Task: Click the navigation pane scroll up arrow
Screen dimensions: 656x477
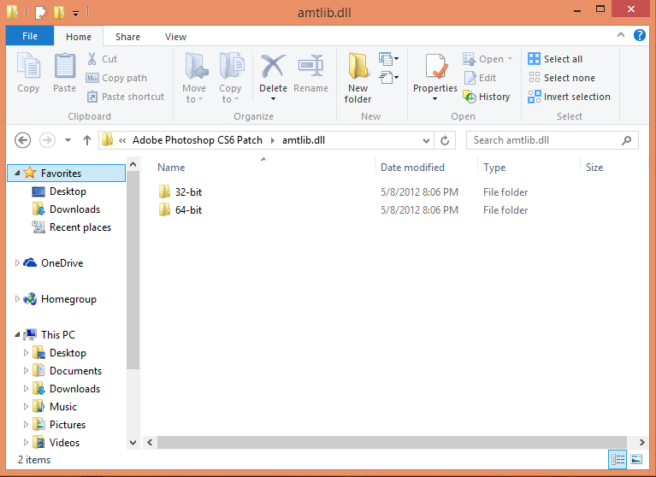Action: 133,165
